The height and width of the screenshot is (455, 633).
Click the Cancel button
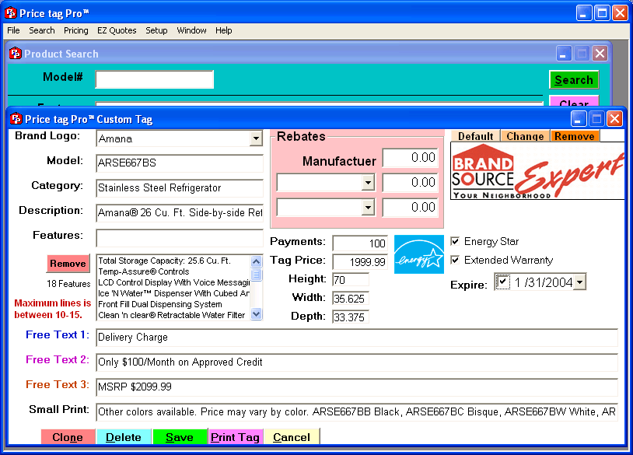(292, 437)
